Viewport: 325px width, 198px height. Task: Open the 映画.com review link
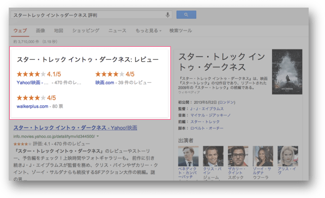105,83
